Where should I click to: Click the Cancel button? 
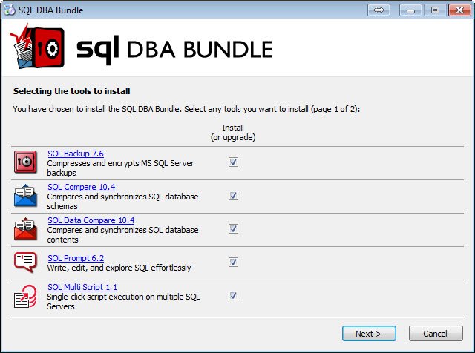pyautogui.click(x=436, y=333)
